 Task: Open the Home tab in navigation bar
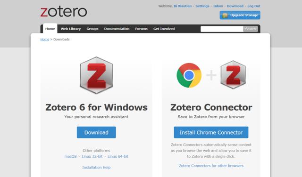tap(50, 29)
